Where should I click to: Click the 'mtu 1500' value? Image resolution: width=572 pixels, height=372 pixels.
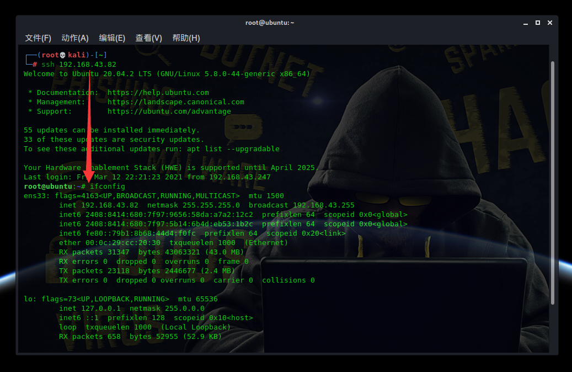266,196
